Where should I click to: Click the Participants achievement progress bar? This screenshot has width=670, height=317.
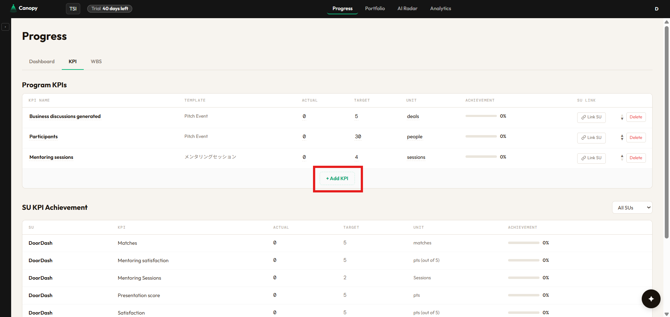(481, 137)
